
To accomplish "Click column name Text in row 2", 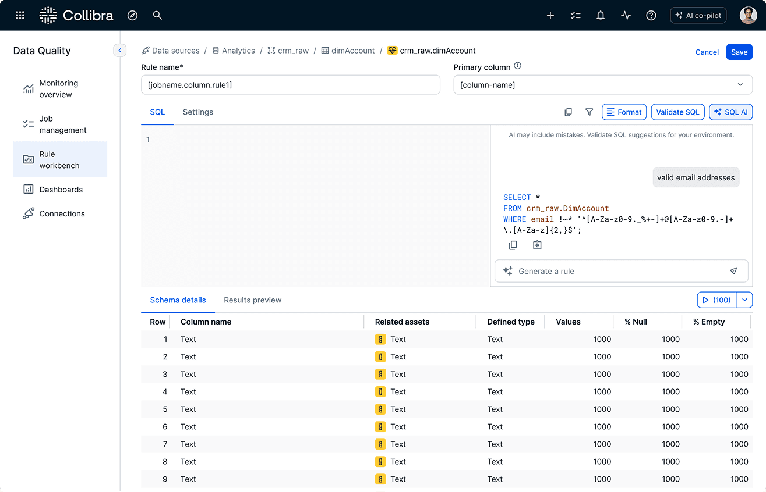I will click(x=188, y=356).
